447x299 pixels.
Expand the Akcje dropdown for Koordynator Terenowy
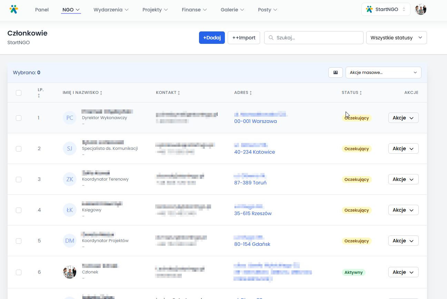[x=403, y=179]
